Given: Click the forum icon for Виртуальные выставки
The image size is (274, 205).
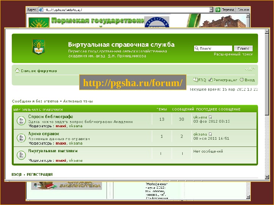Looking at the screenshot, I should 21,155.
